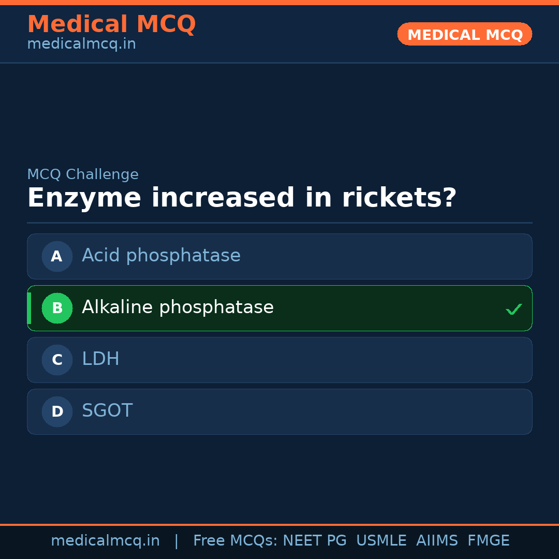Click the Free MCQs footer text
This screenshot has height=559, width=559.
point(235,541)
